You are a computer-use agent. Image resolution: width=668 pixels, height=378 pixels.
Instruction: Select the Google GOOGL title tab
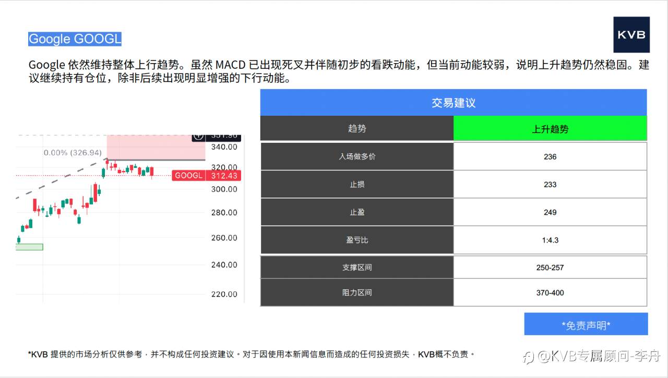[x=75, y=38]
